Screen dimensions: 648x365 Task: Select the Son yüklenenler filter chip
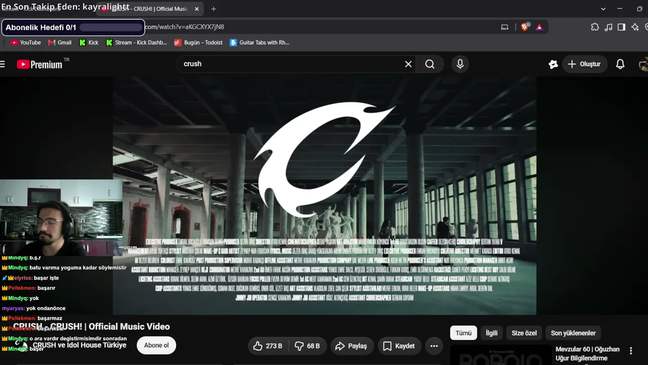(573, 333)
